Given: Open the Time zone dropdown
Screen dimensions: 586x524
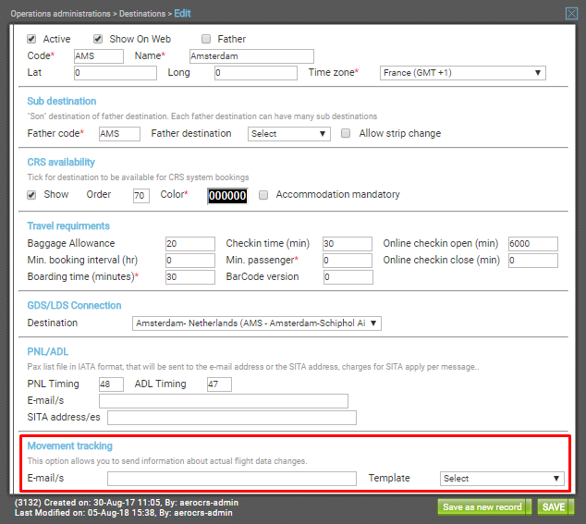Looking at the screenshot, I should 463,73.
